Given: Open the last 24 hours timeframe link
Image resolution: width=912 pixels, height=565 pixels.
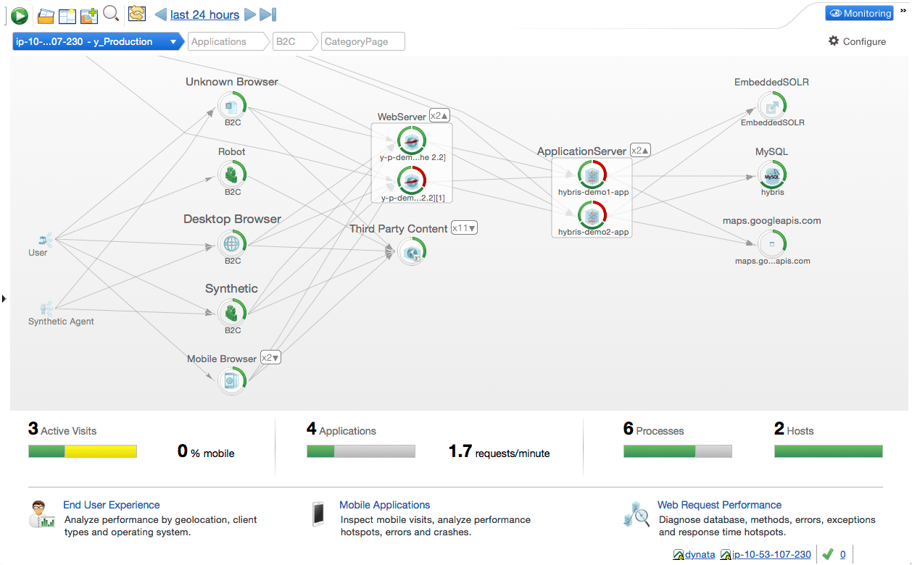Looking at the screenshot, I should (x=204, y=15).
